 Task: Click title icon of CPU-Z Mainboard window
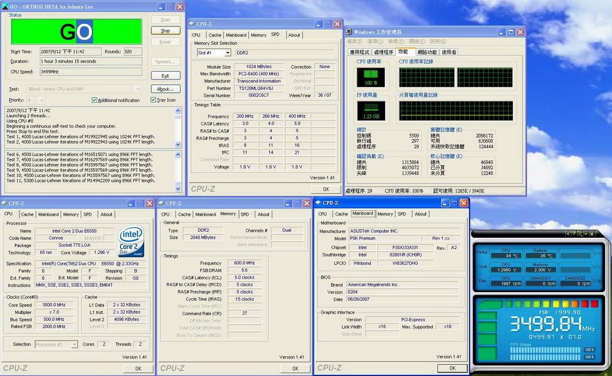pyautogui.click(x=318, y=203)
